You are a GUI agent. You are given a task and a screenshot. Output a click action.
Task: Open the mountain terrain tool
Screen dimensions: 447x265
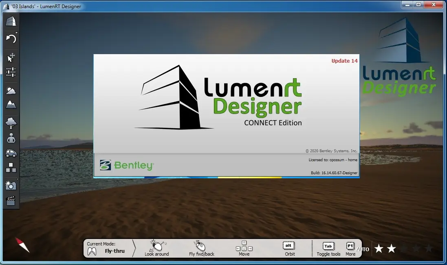tap(11, 105)
